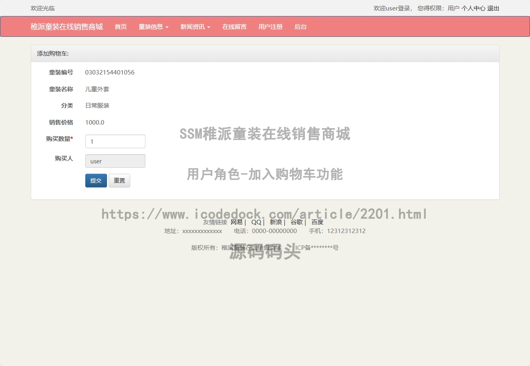
Task: Open the 新浪 friendly link
Action: pyautogui.click(x=276, y=222)
